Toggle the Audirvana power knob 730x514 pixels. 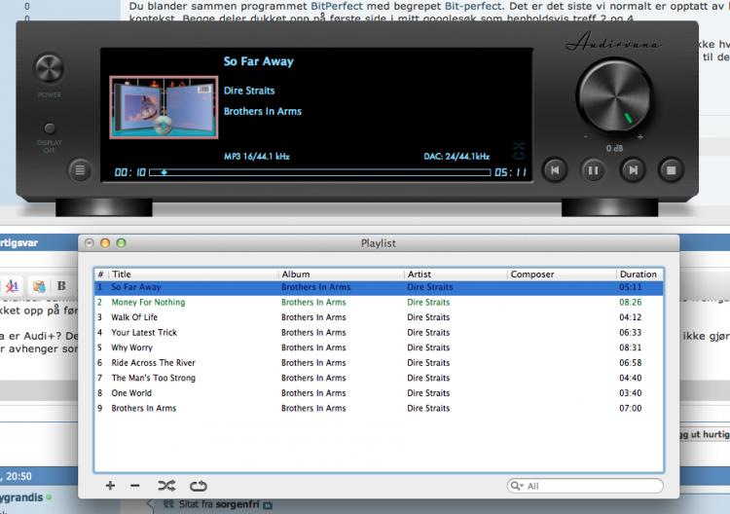[x=49, y=68]
